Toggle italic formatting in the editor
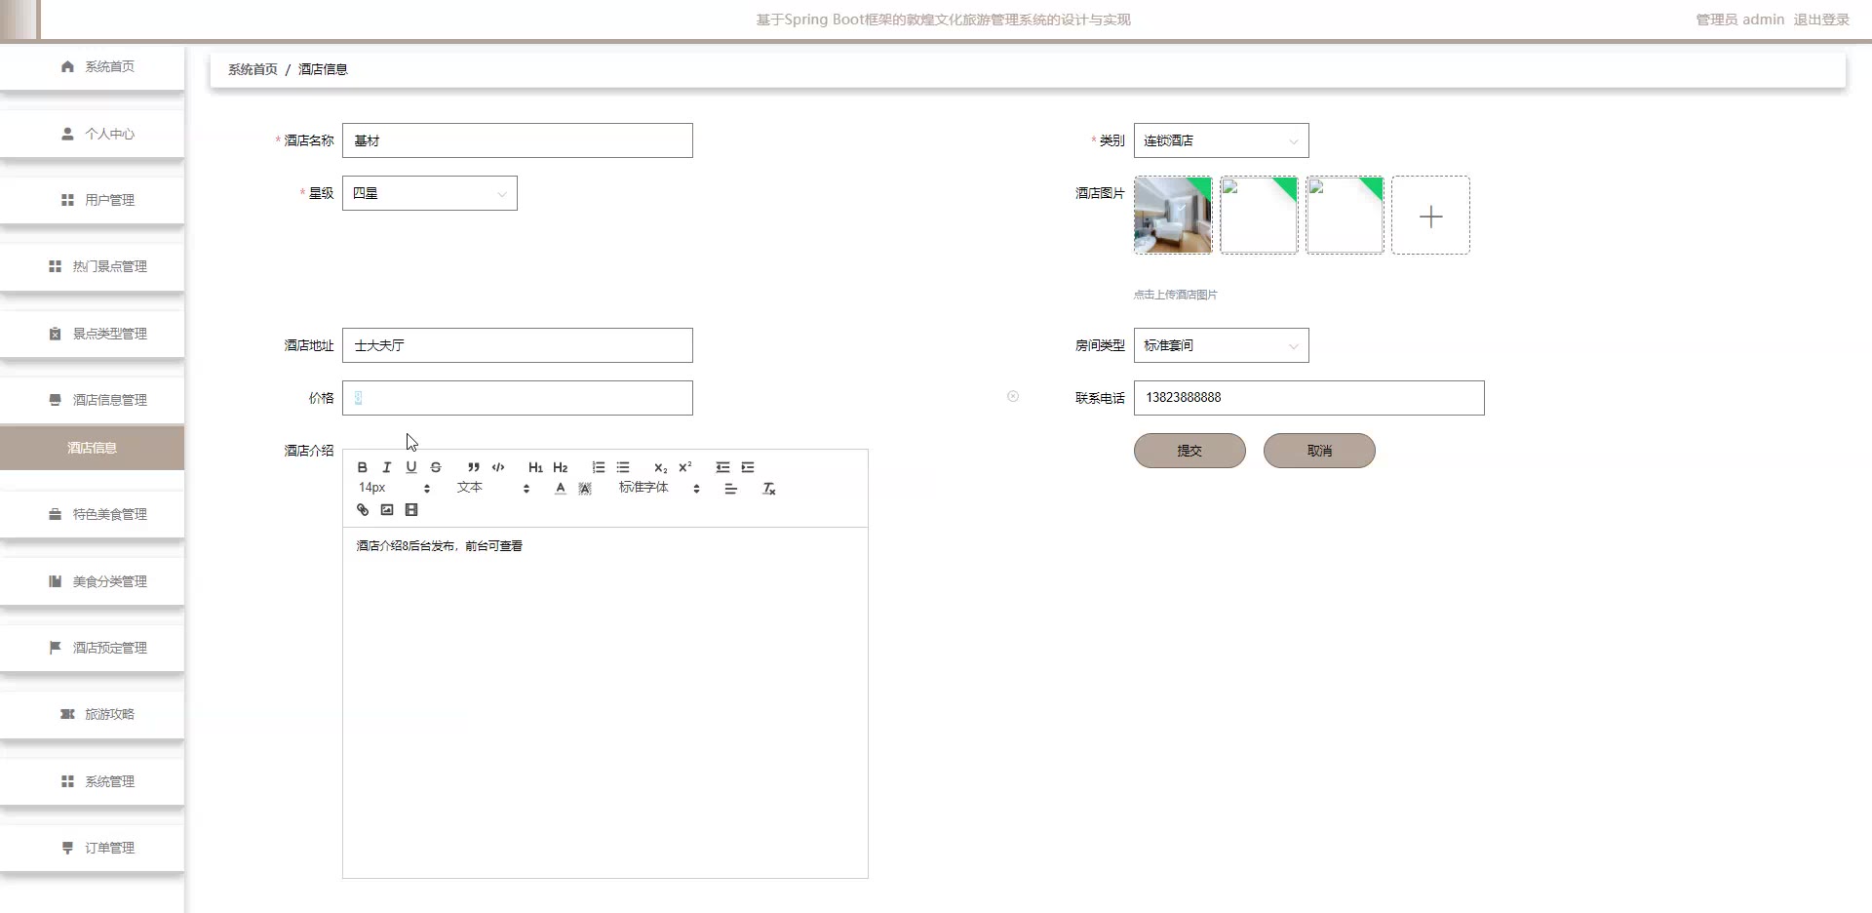 pos(387,467)
